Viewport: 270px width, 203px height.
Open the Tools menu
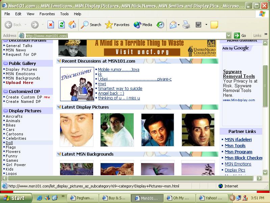point(64,14)
